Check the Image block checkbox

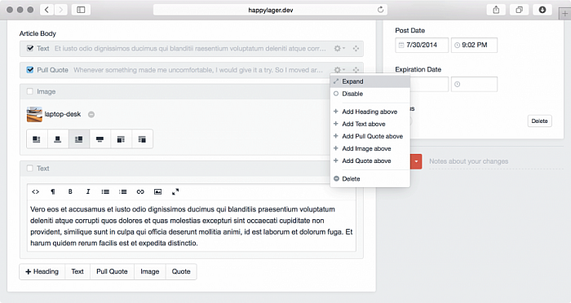(30, 91)
